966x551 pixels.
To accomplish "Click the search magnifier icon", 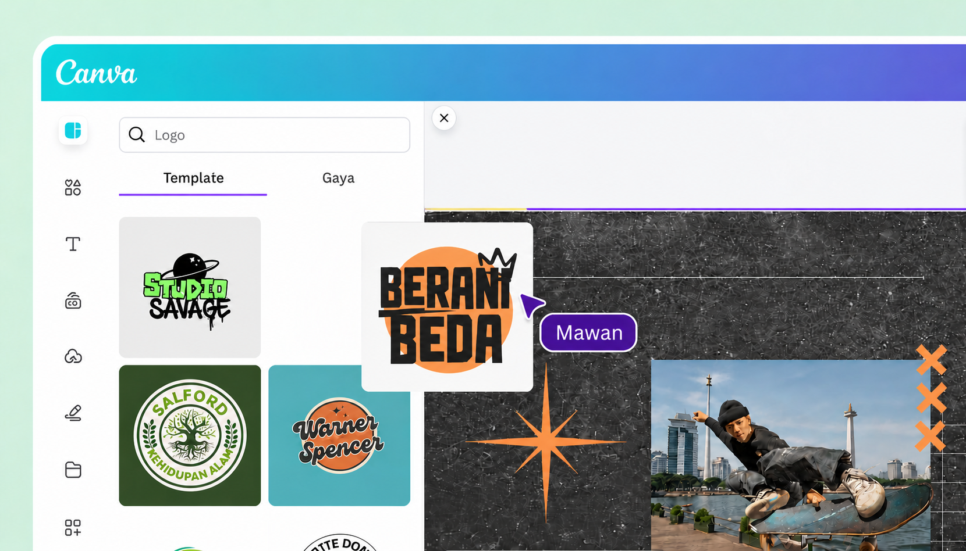I will (137, 135).
